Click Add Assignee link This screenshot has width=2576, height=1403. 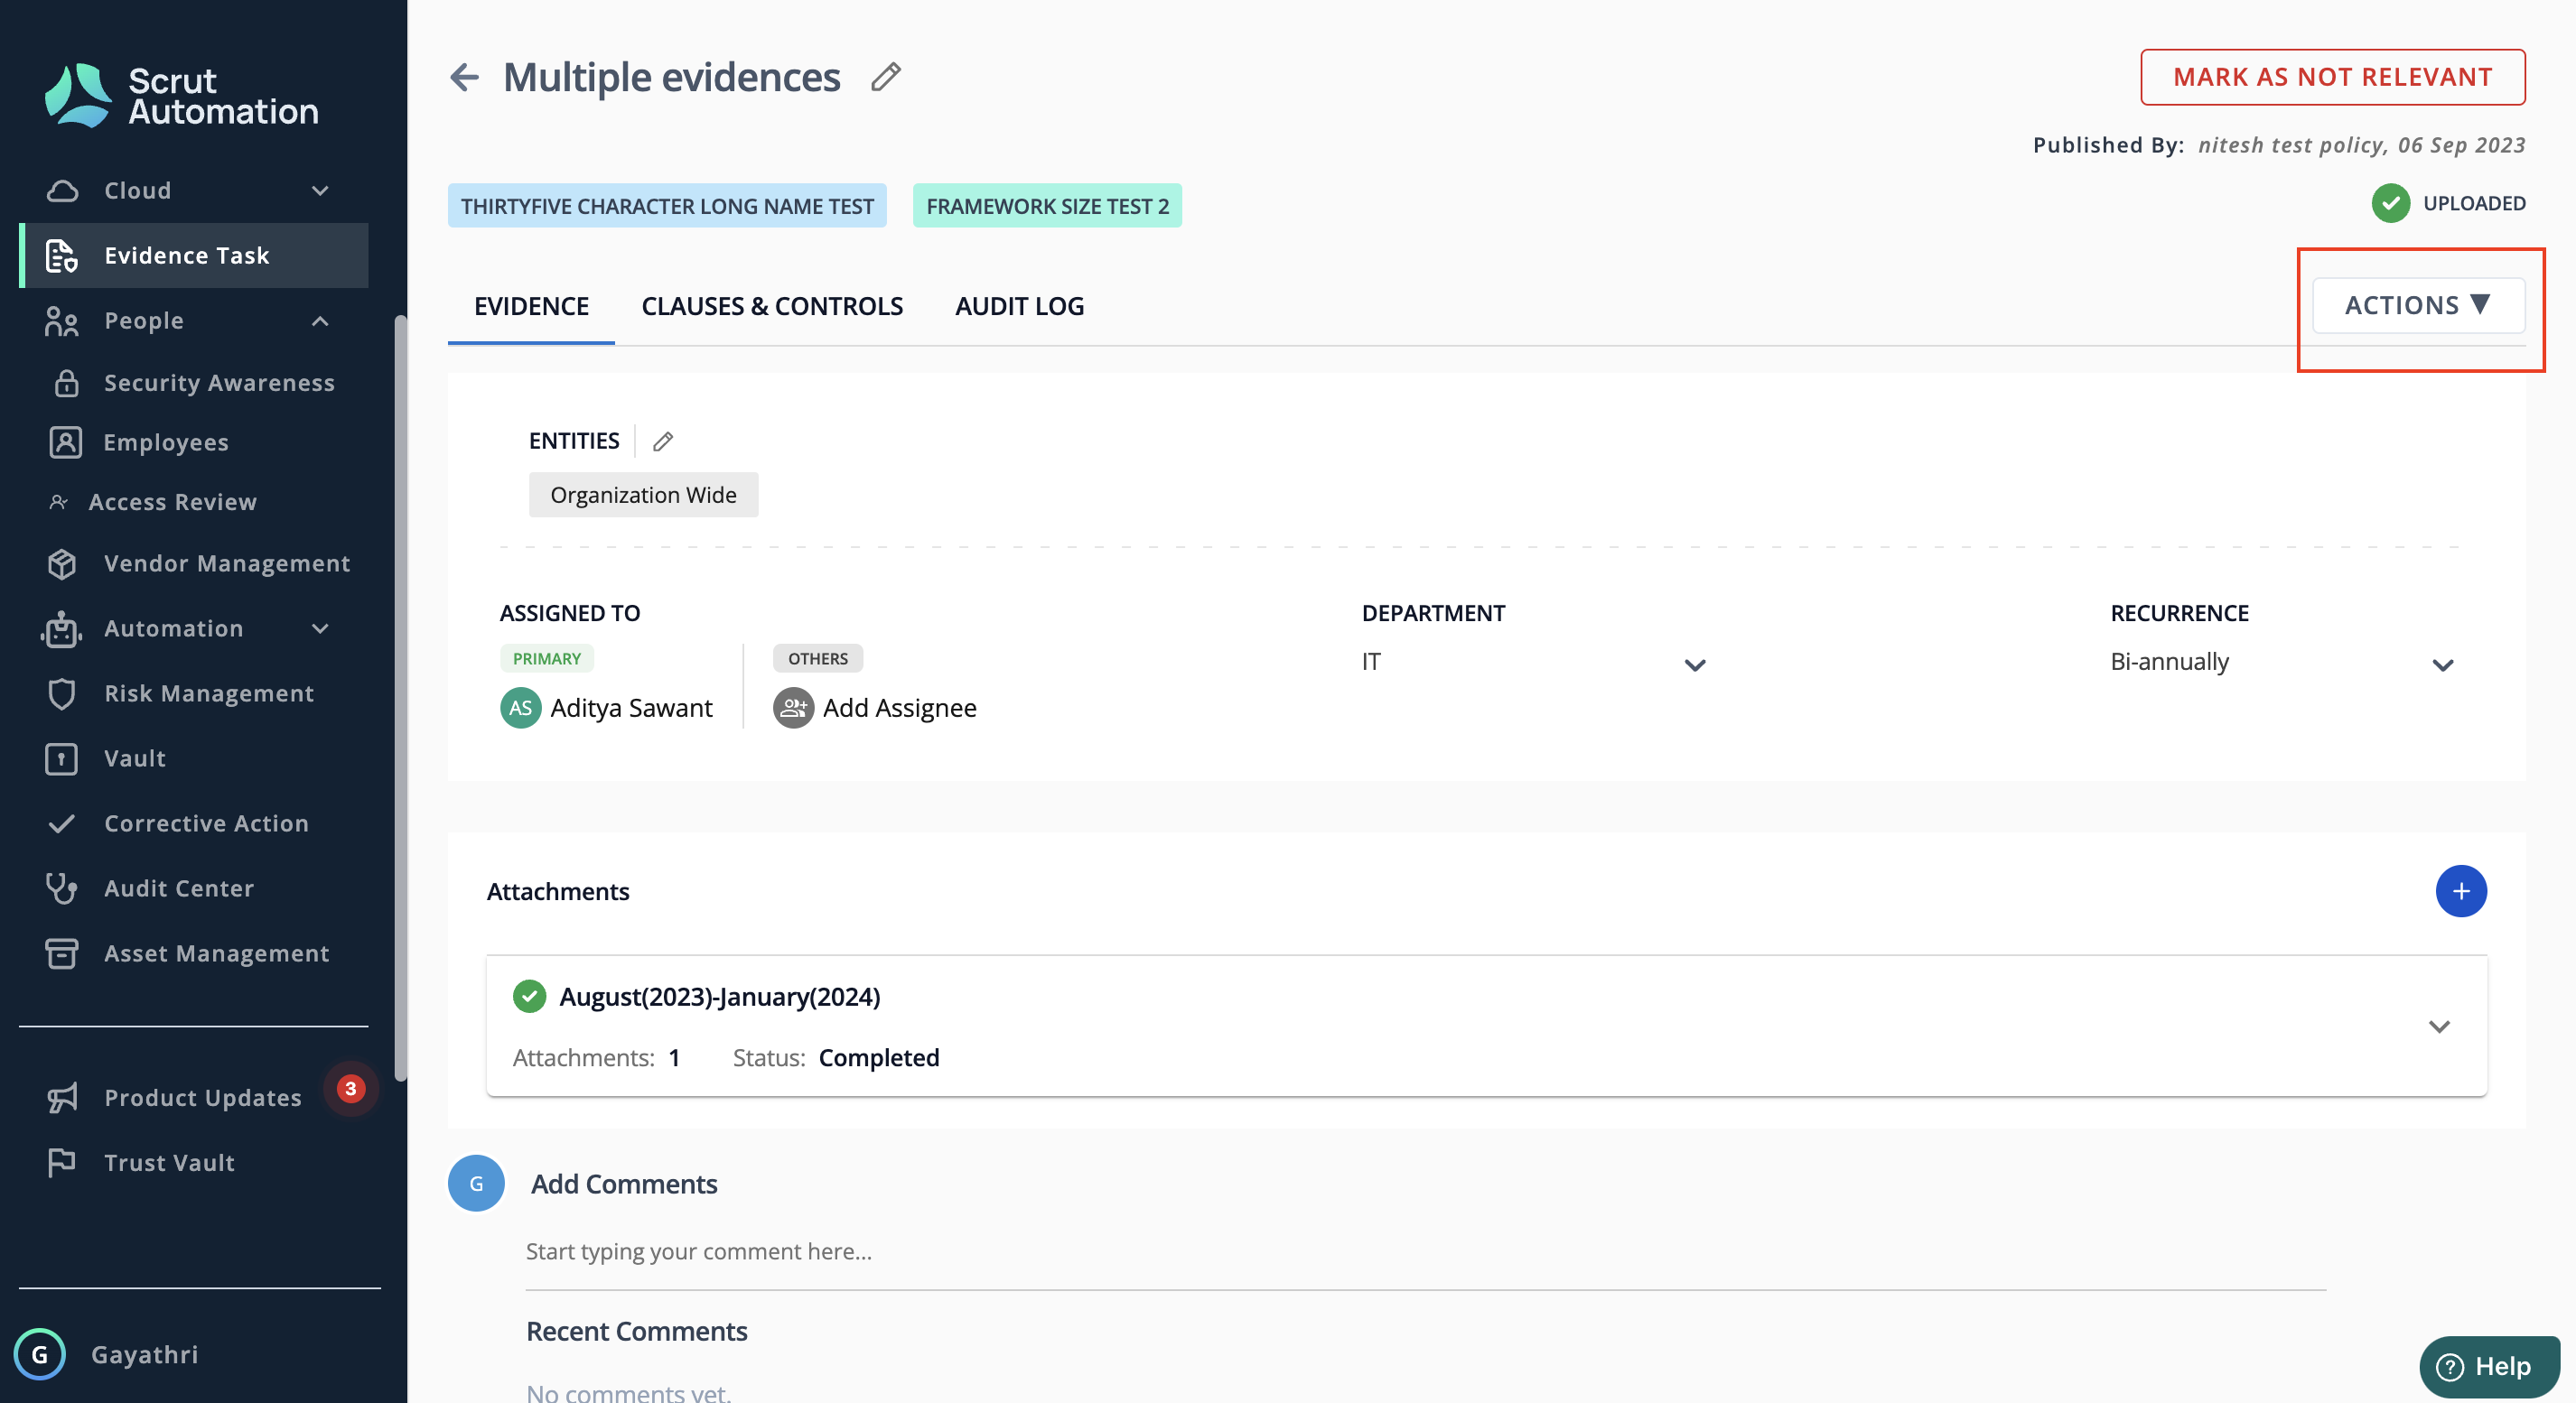(899, 708)
